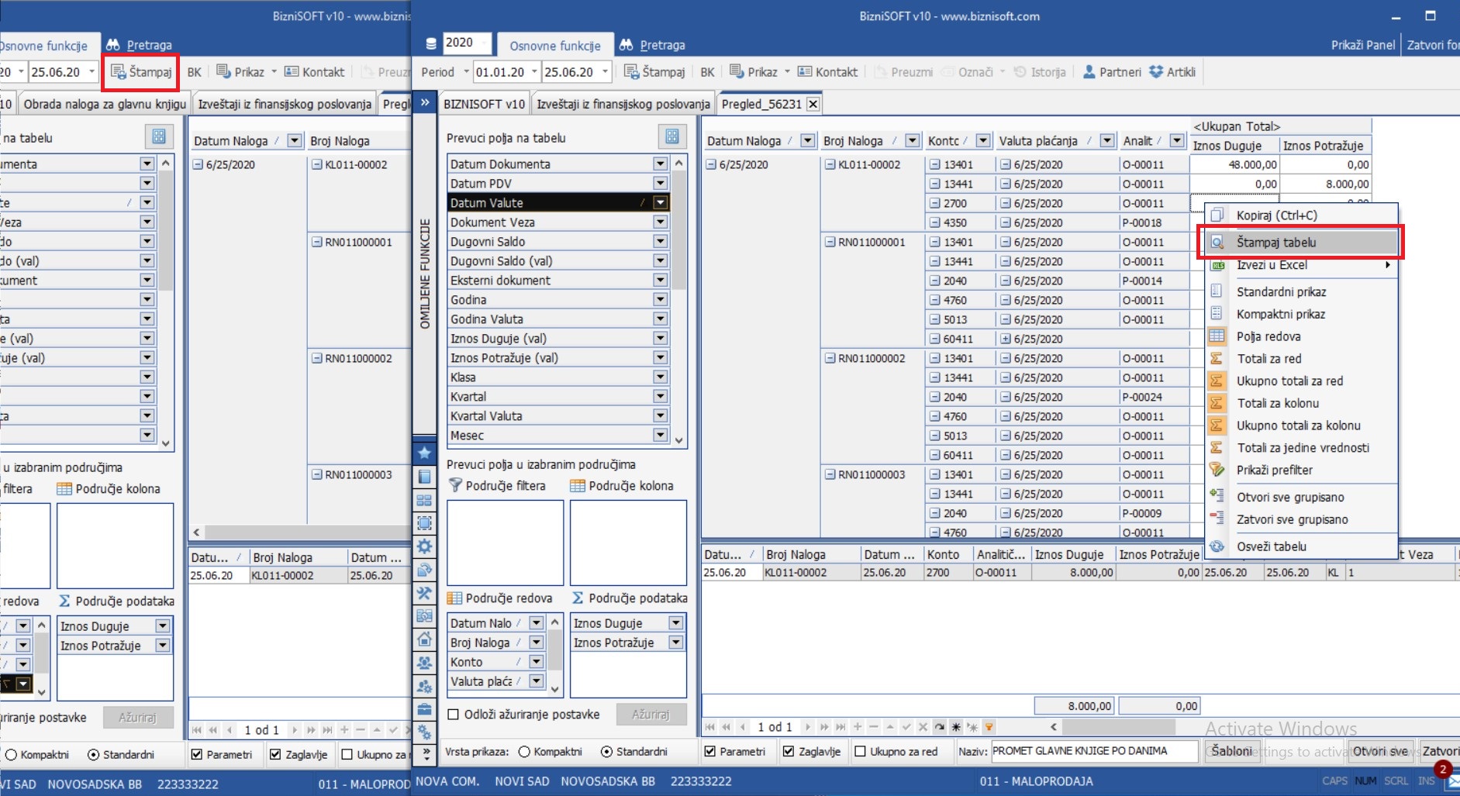Open the user with gear sidebar icon
Screen dimensions: 1460x796
coord(424,686)
